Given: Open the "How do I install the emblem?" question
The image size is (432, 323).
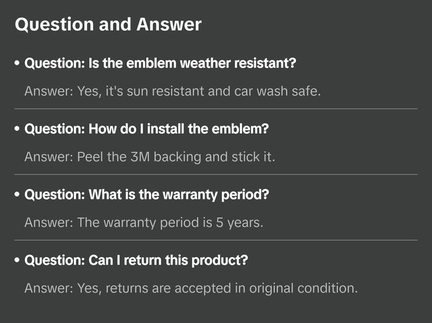Looking at the screenshot, I should coord(147,130).
